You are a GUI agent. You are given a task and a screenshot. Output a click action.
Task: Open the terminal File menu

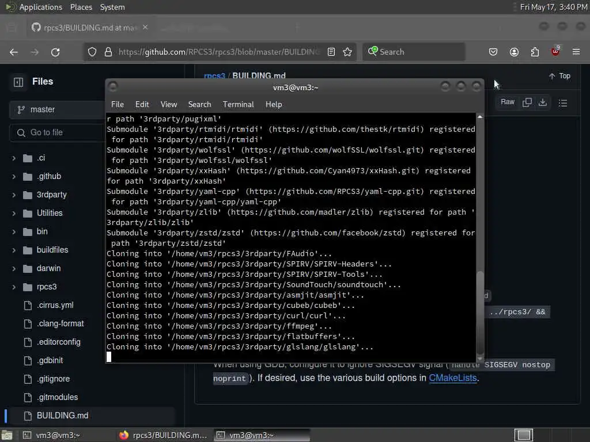118,105
